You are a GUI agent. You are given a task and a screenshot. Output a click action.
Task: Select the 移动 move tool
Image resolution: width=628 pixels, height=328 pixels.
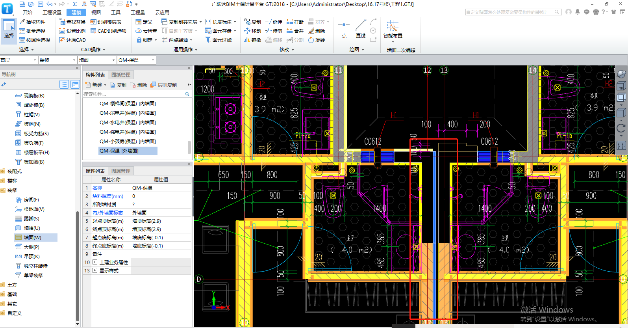pos(252,31)
